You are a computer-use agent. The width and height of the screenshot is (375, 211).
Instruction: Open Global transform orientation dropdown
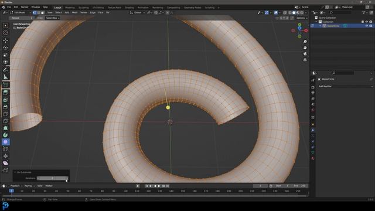[x=138, y=12]
